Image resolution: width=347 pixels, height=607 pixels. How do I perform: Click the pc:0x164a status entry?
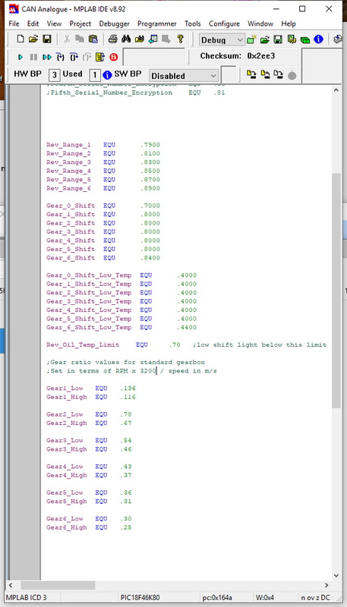(x=217, y=598)
